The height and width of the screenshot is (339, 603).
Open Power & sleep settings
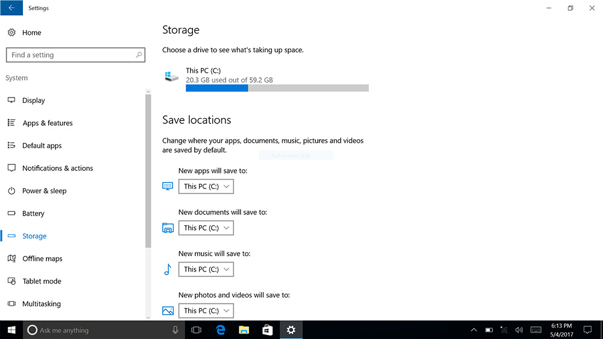click(x=44, y=191)
